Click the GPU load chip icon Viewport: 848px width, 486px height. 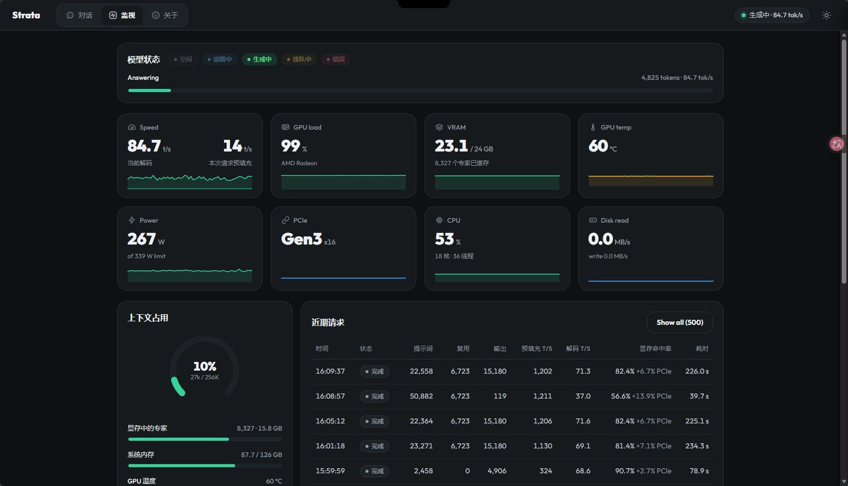click(x=286, y=128)
